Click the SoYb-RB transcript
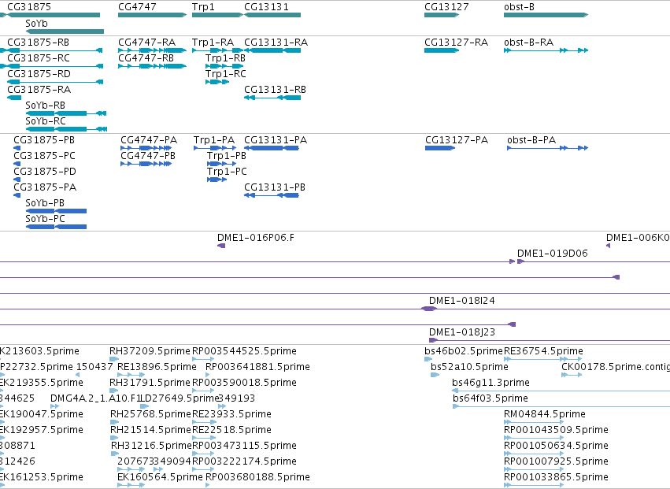 (66, 113)
